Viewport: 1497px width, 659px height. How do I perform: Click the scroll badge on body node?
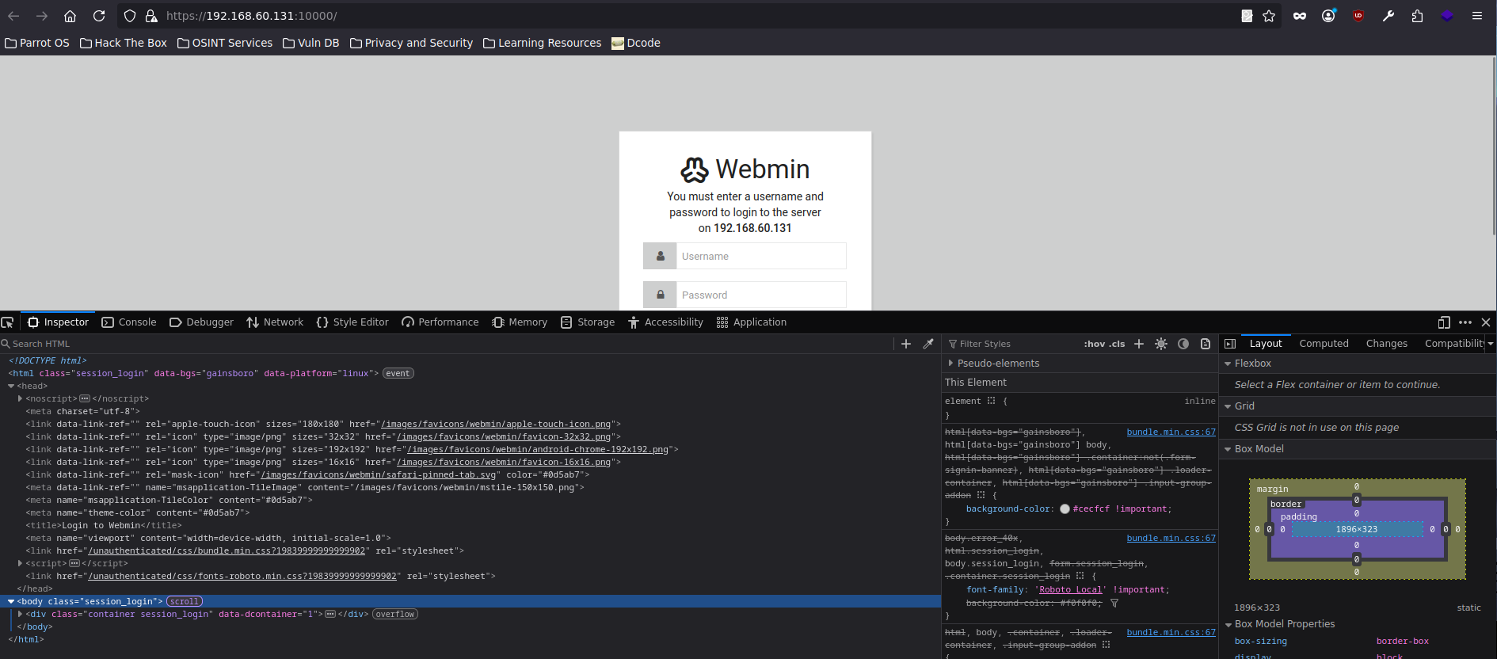point(185,601)
